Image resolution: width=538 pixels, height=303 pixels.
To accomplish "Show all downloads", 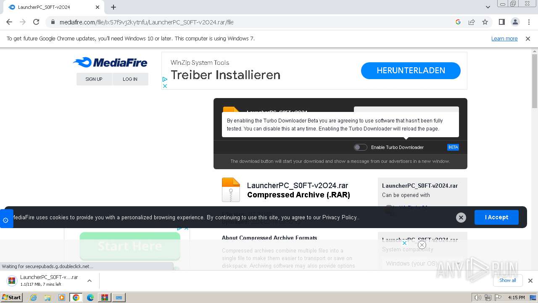I will [x=507, y=280].
